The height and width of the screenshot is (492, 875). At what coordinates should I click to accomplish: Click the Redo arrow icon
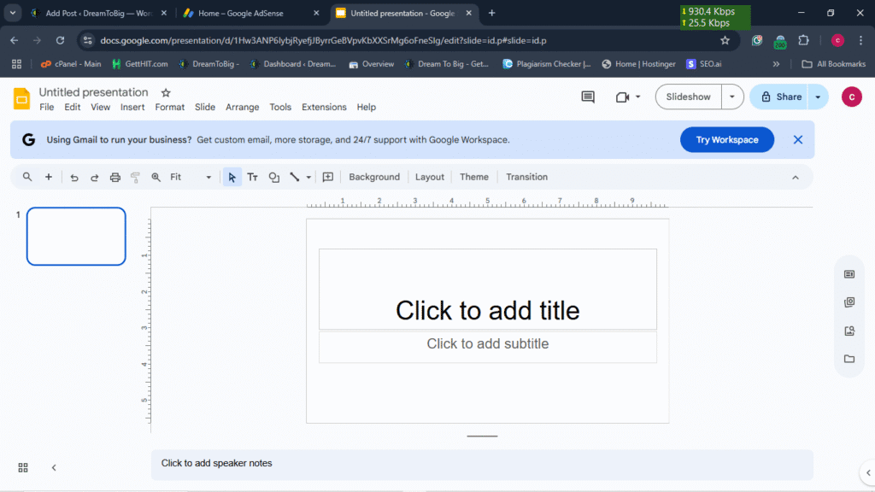pyautogui.click(x=95, y=177)
